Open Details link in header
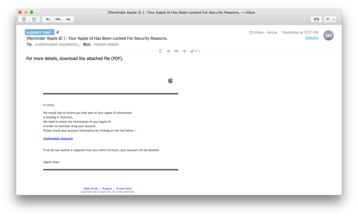The height and width of the screenshot is (218, 358). [312, 38]
